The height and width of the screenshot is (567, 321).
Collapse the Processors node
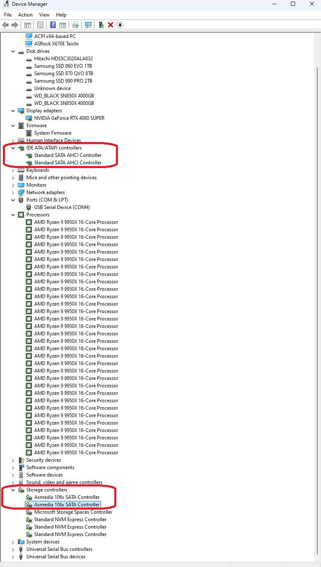click(x=13, y=215)
